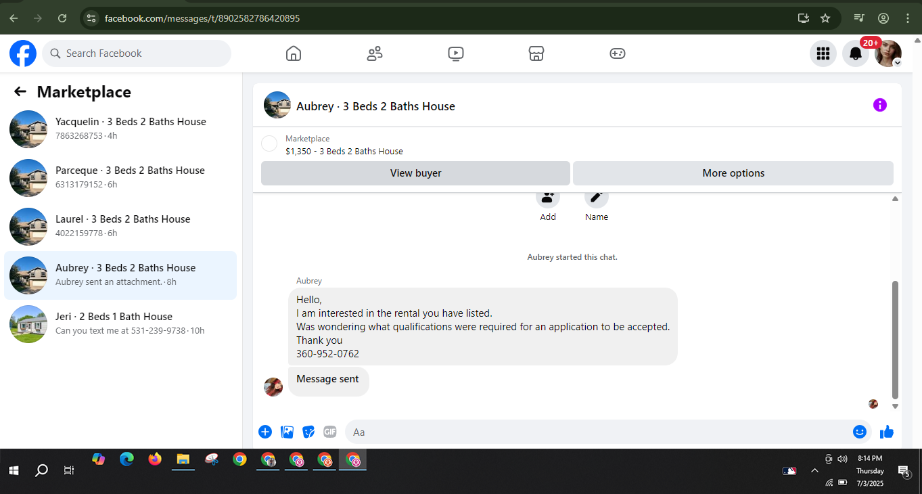The image size is (922, 494).
Task: Click the Add people icon
Action: (x=548, y=197)
